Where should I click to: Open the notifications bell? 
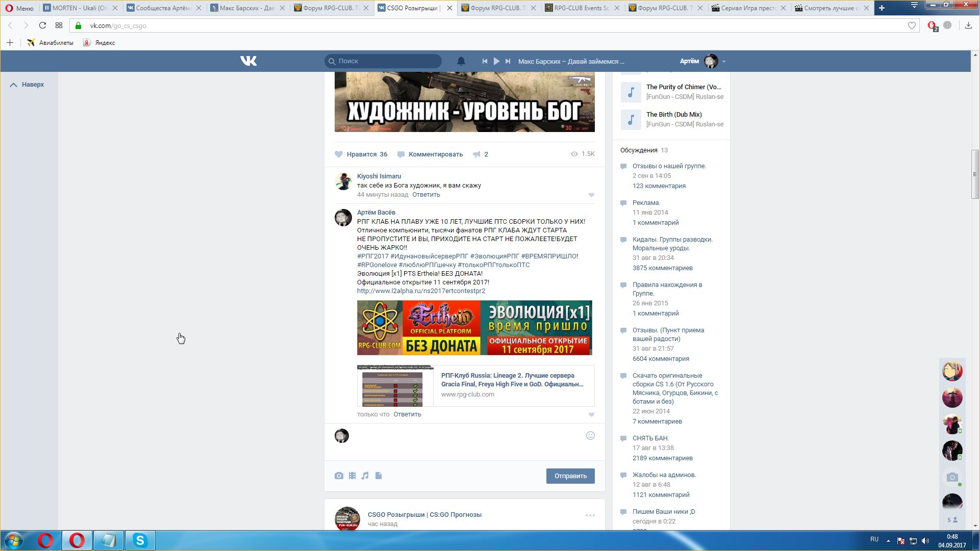461,61
